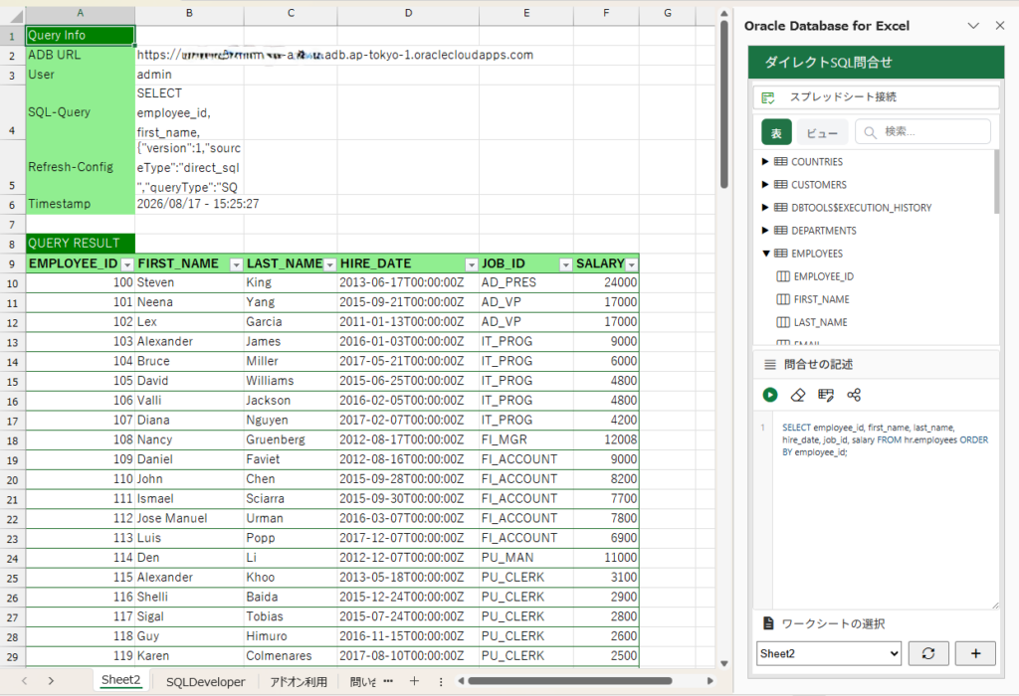This screenshot has height=696, width=1019.
Task: Open task pane options chevron
Action: [973, 25]
